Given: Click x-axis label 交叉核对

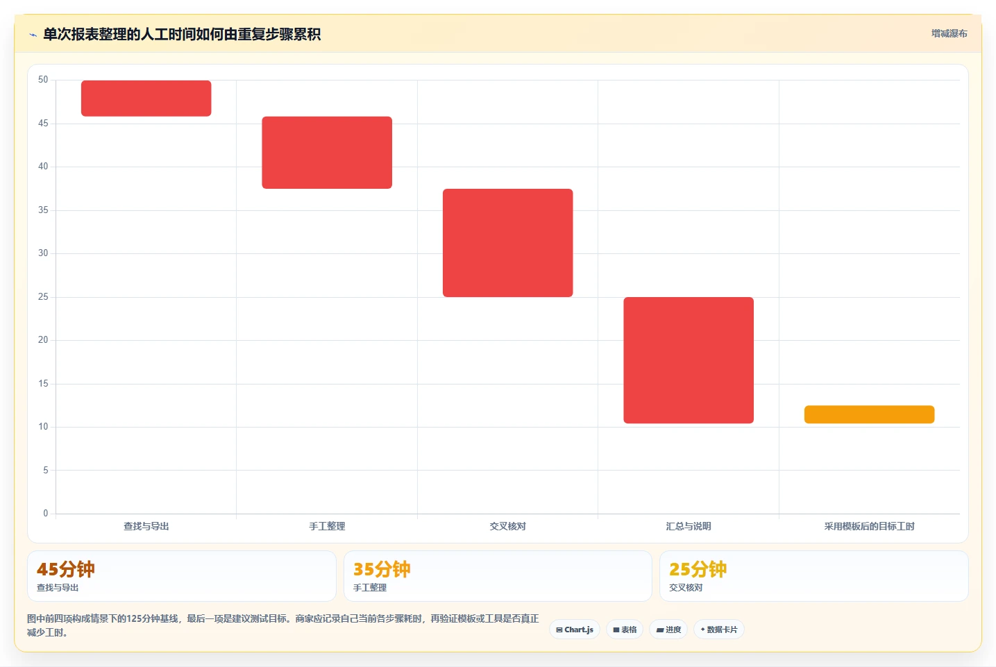Looking at the screenshot, I should [508, 526].
